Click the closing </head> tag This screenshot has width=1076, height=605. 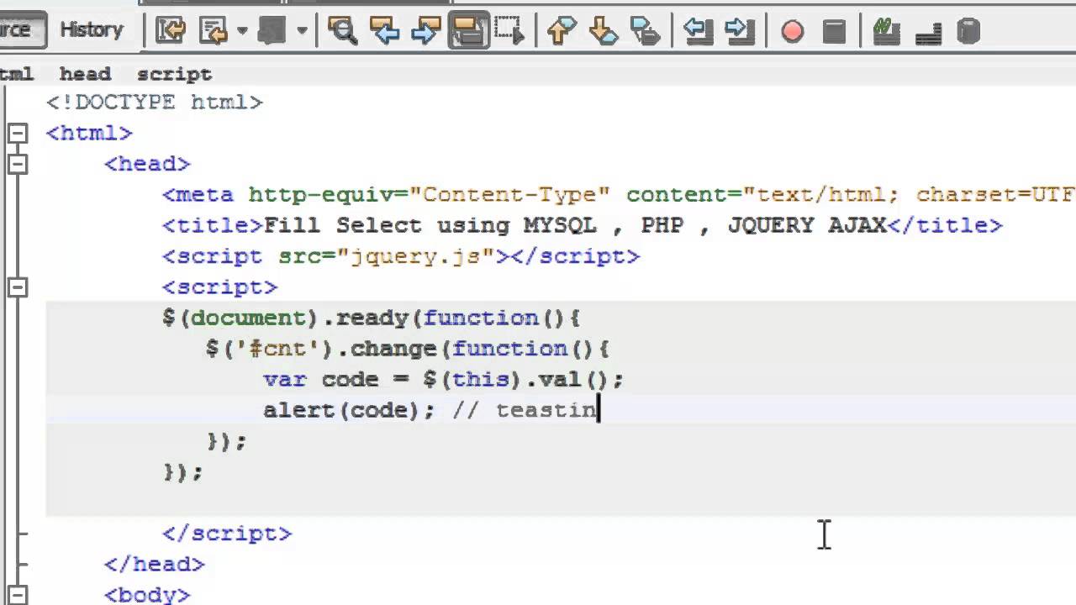[155, 565]
